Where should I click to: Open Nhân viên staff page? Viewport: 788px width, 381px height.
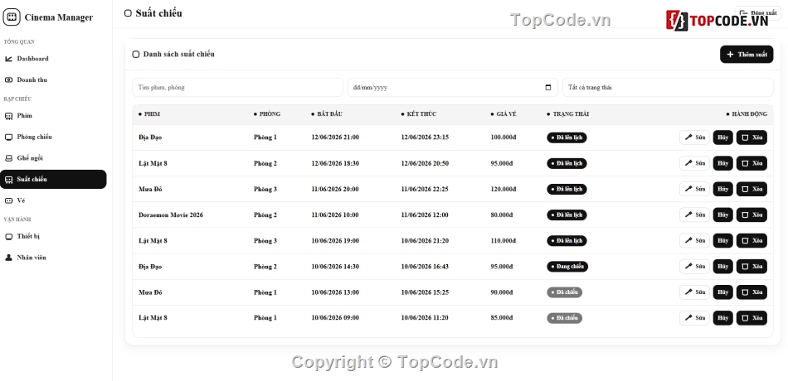(x=53, y=258)
